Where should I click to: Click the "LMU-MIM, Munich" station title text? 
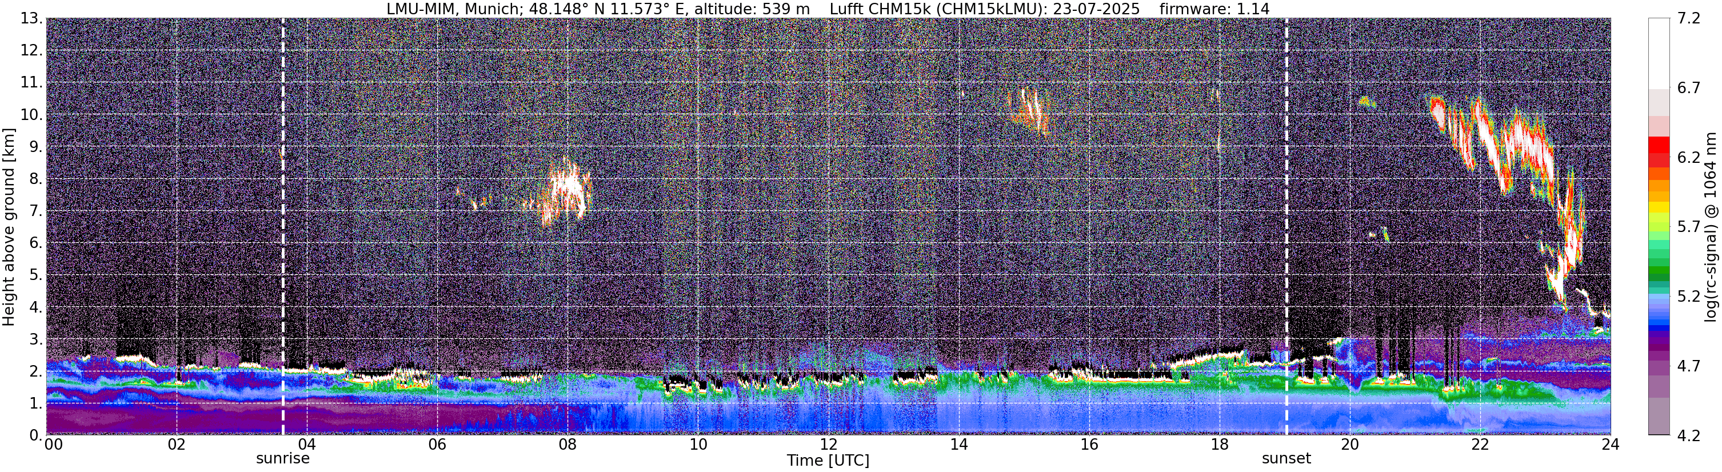point(452,9)
